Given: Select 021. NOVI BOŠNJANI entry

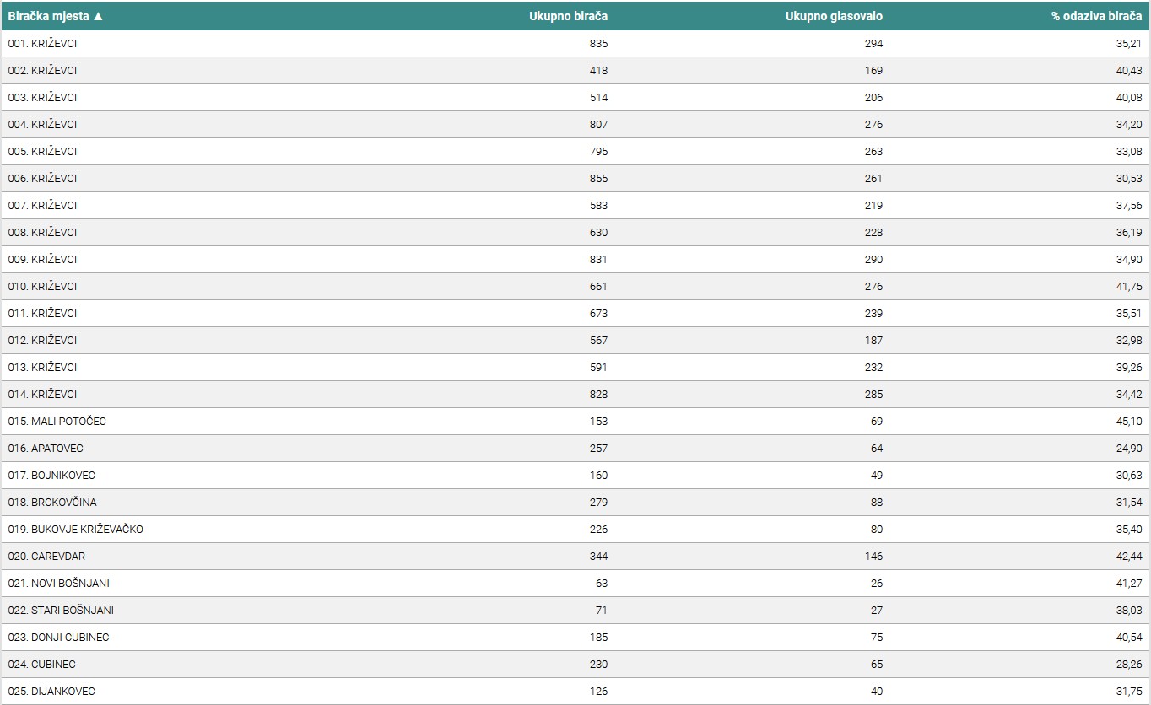Looking at the screenshot, I should point(58,583).
